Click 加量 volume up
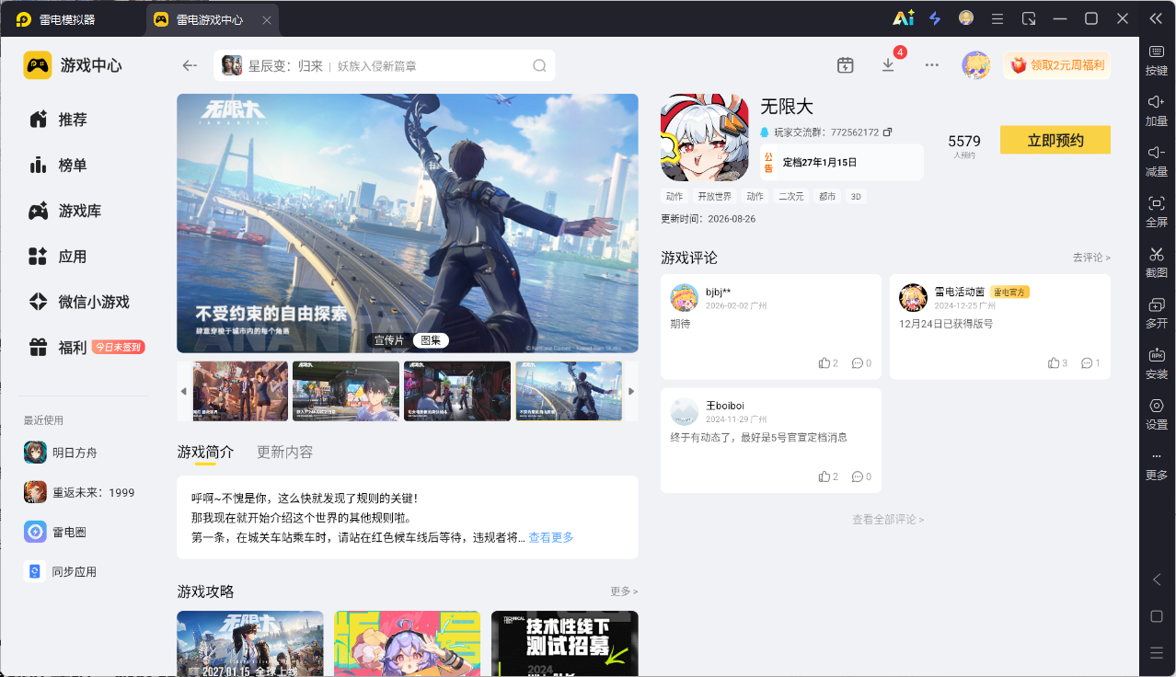This screenshot has width=1176, height=677. click(x=1157, y=110)
